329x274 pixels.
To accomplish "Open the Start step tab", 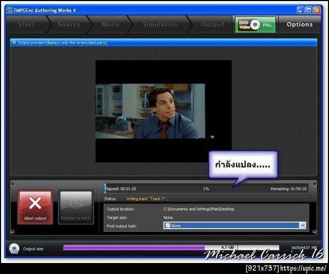I will 26,24.
